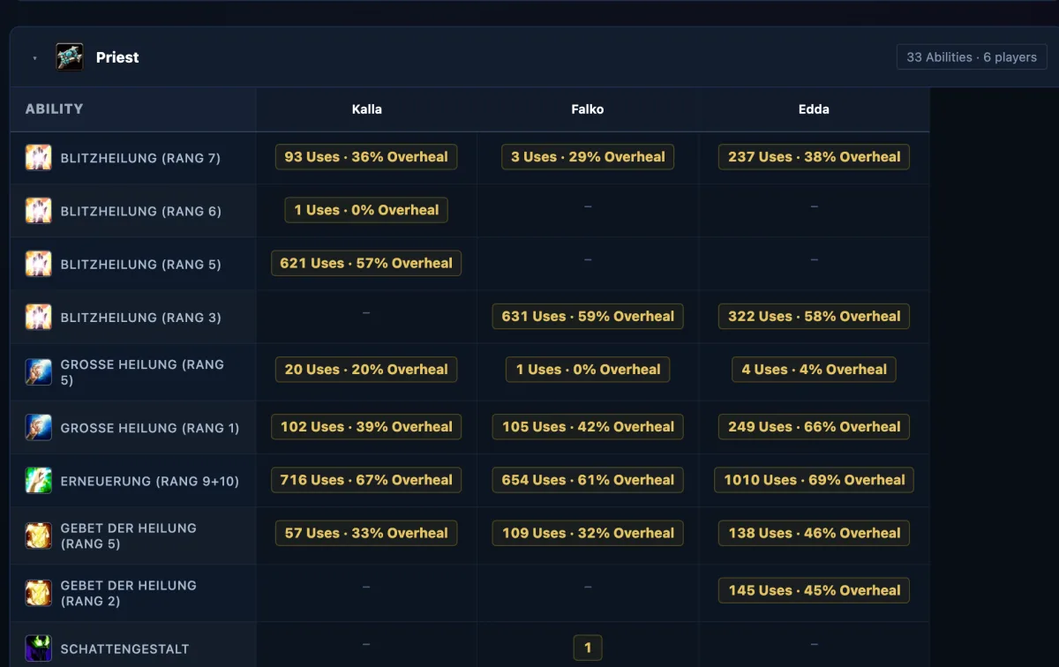1059x667 pixels.
Task: Select the Falko column header
Action: (x=588, y=109)
